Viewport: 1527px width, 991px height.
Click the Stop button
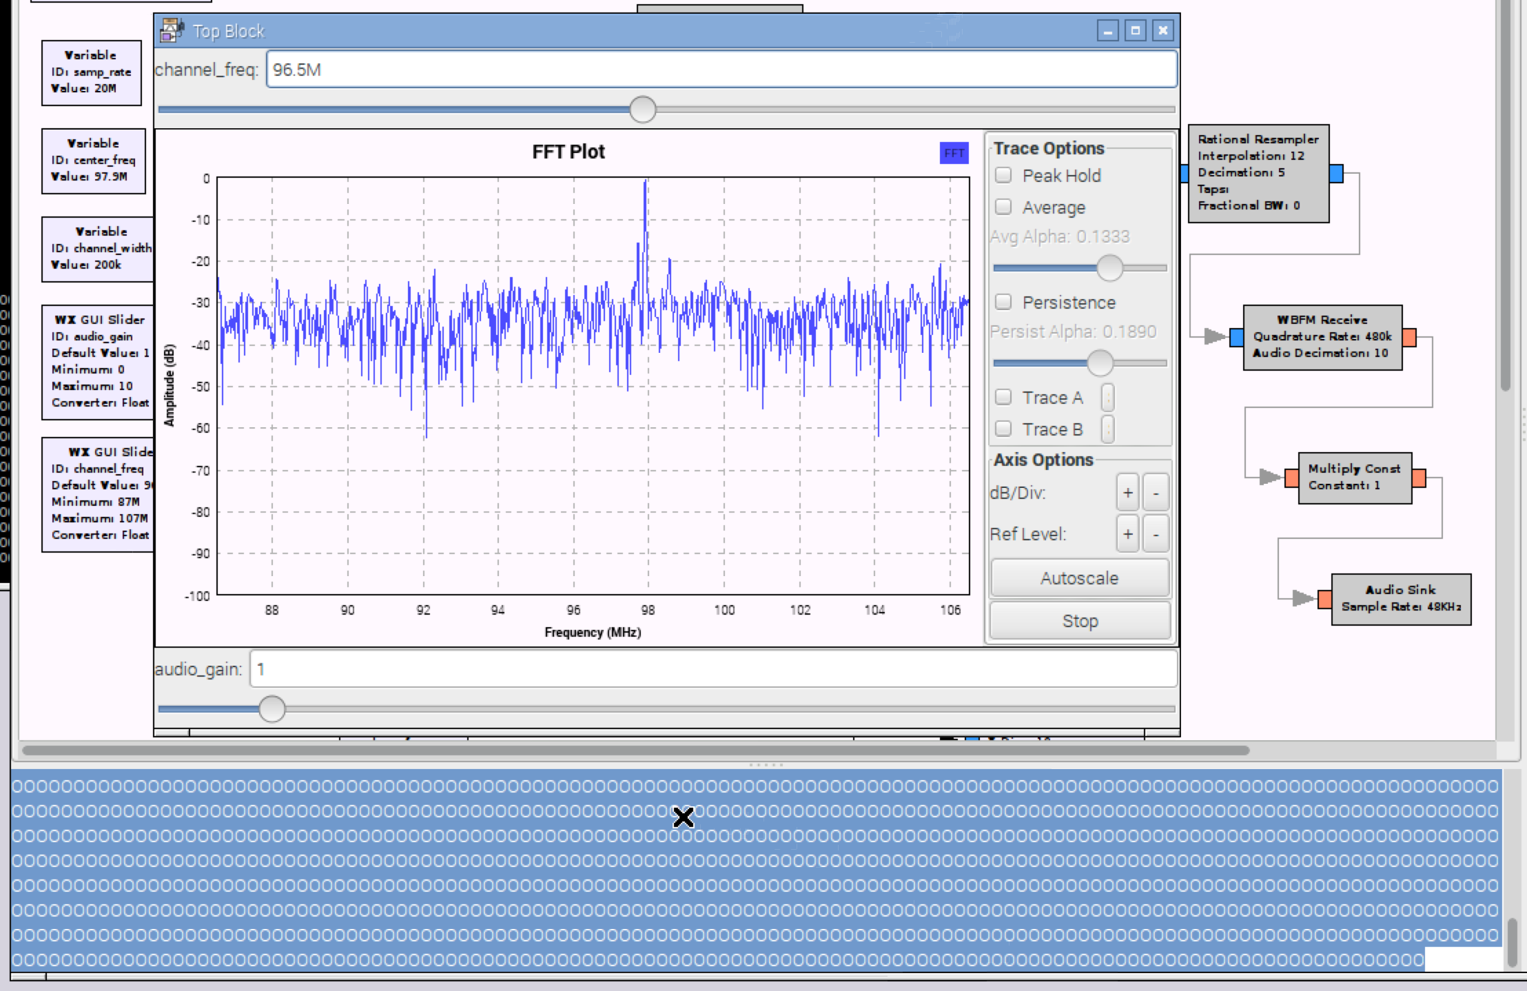pyautogui.click(x=1078, y=620)
